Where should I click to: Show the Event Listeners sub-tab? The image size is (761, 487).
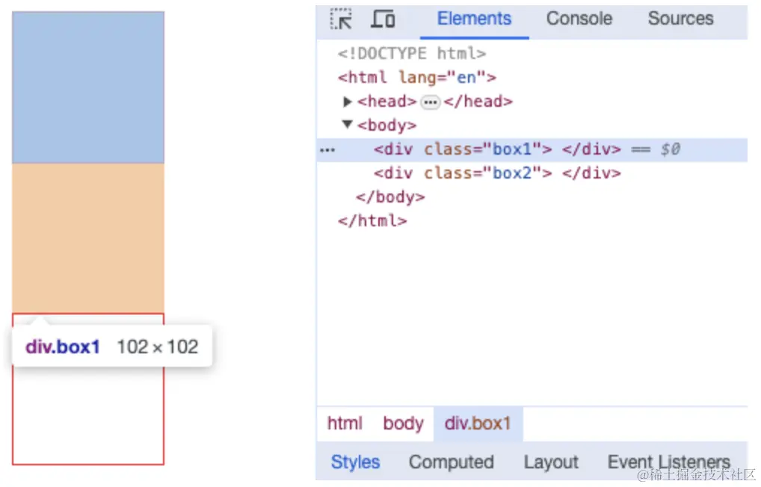tap(668, 462)
